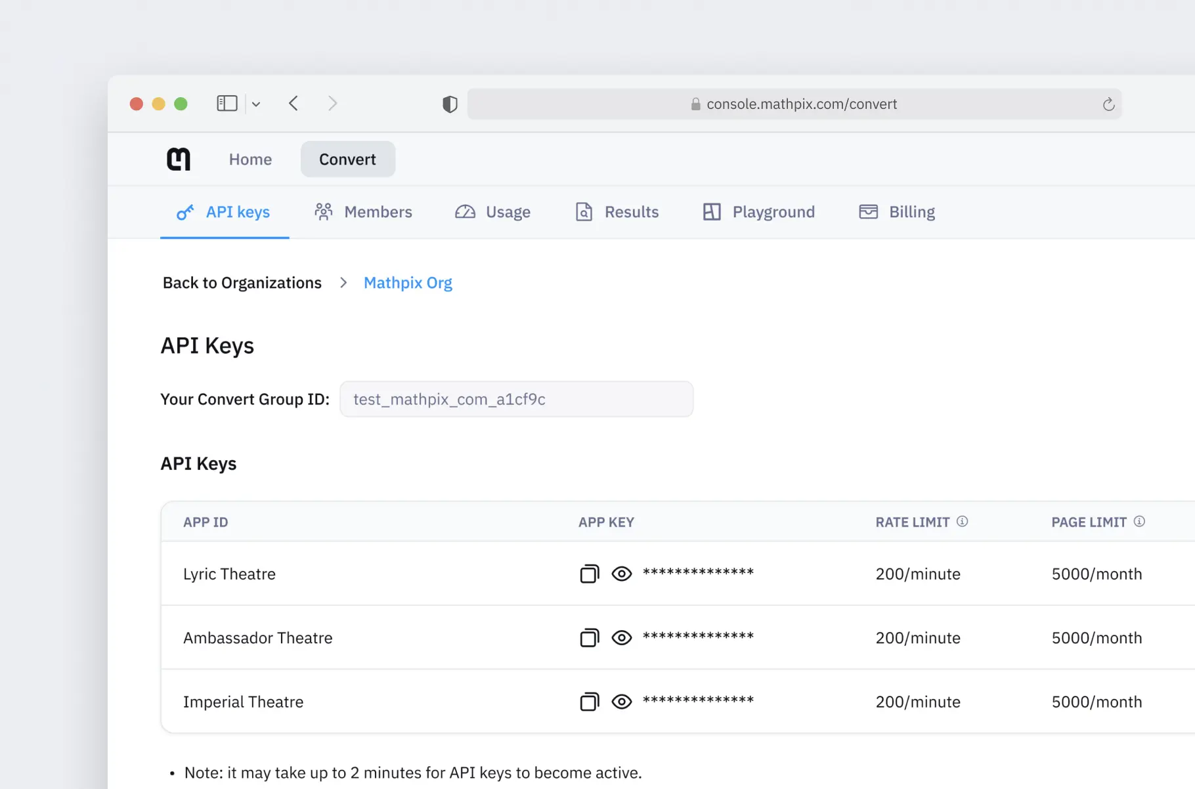Click the APP KEY column header
The image size is (1195, 789).
606,522
